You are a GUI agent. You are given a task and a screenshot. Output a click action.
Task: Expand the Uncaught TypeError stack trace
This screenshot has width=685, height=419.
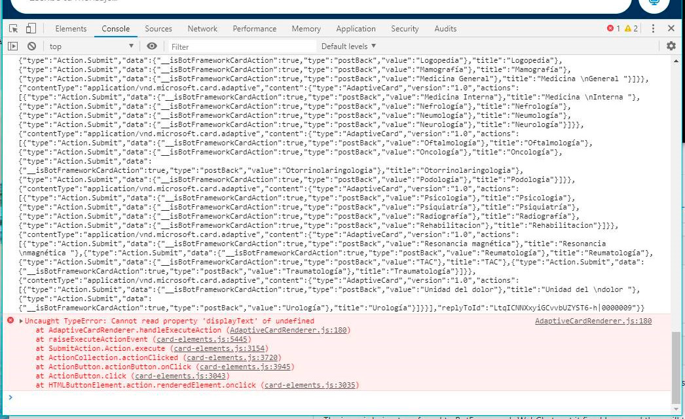coord(20,321)
